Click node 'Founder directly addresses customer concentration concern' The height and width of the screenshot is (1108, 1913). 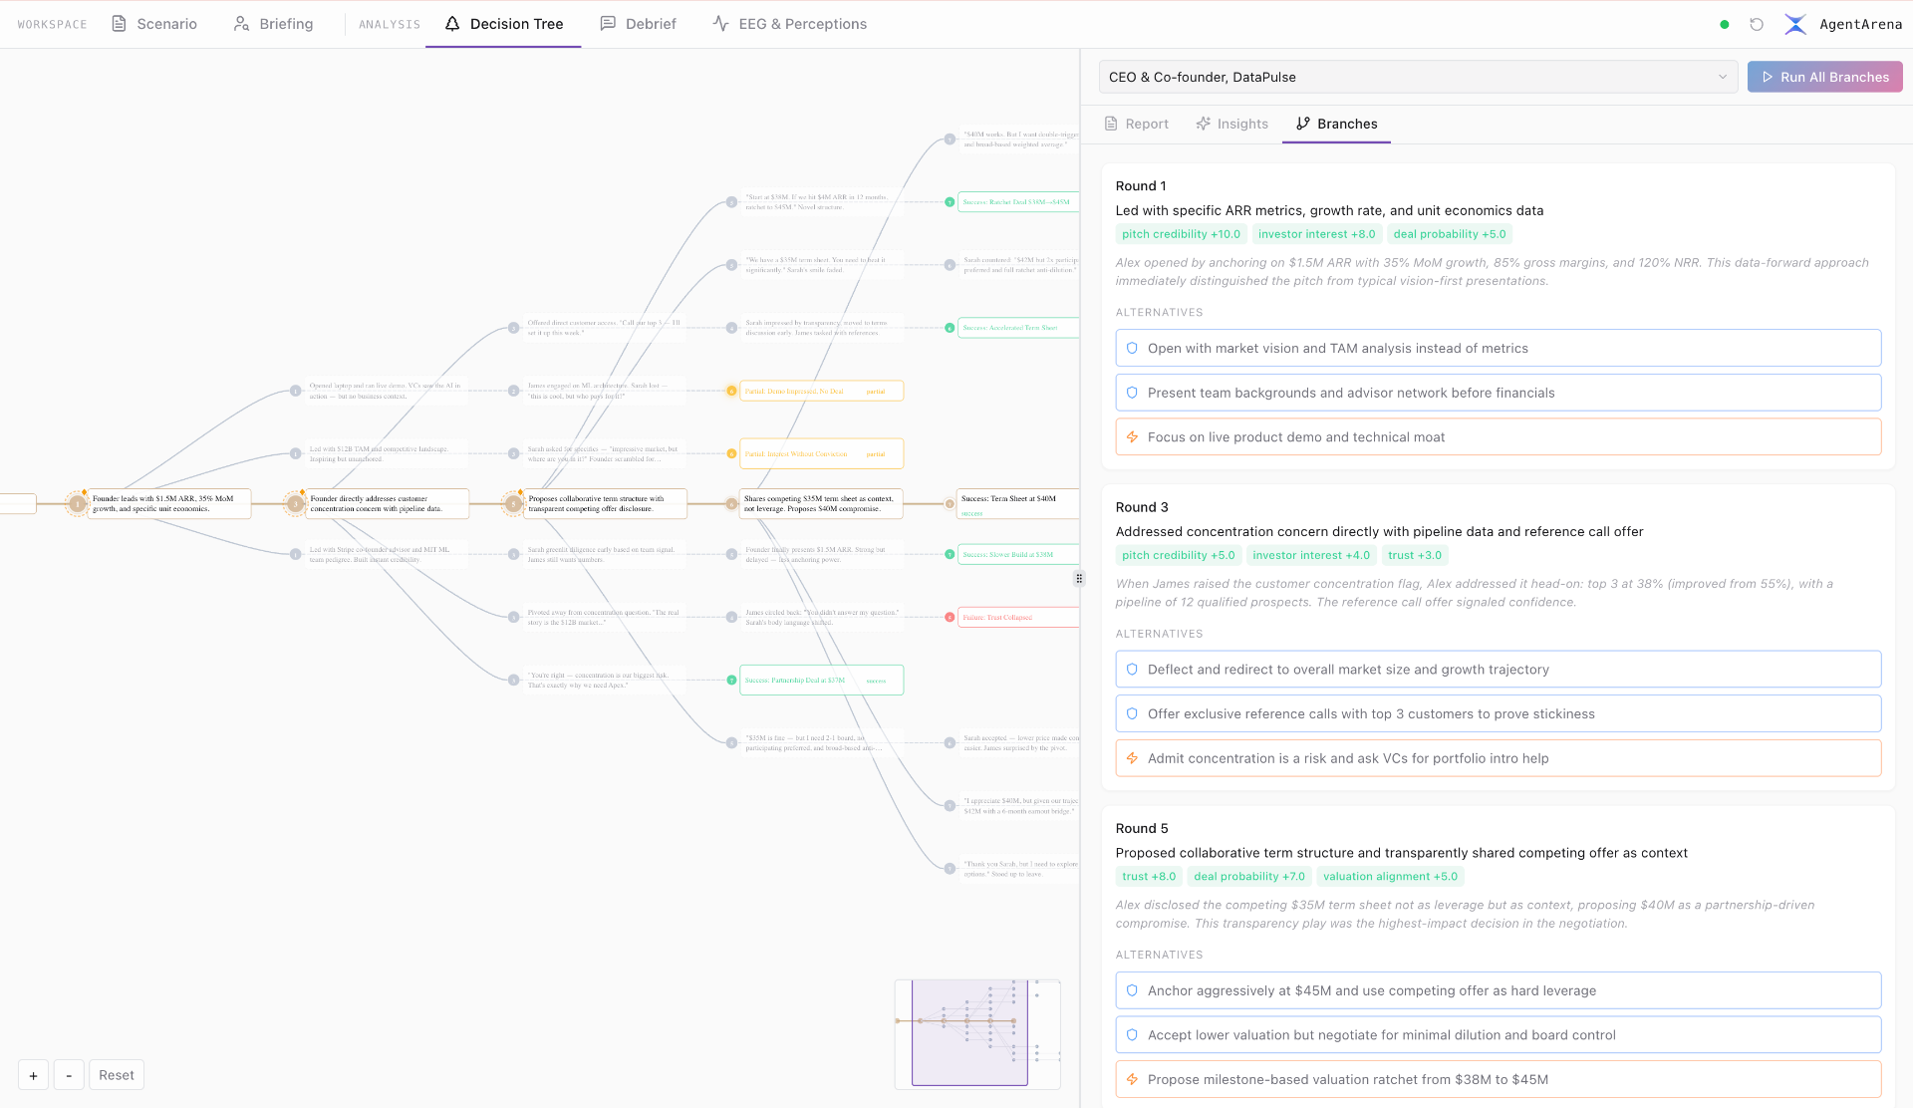[x=388, y=503]
